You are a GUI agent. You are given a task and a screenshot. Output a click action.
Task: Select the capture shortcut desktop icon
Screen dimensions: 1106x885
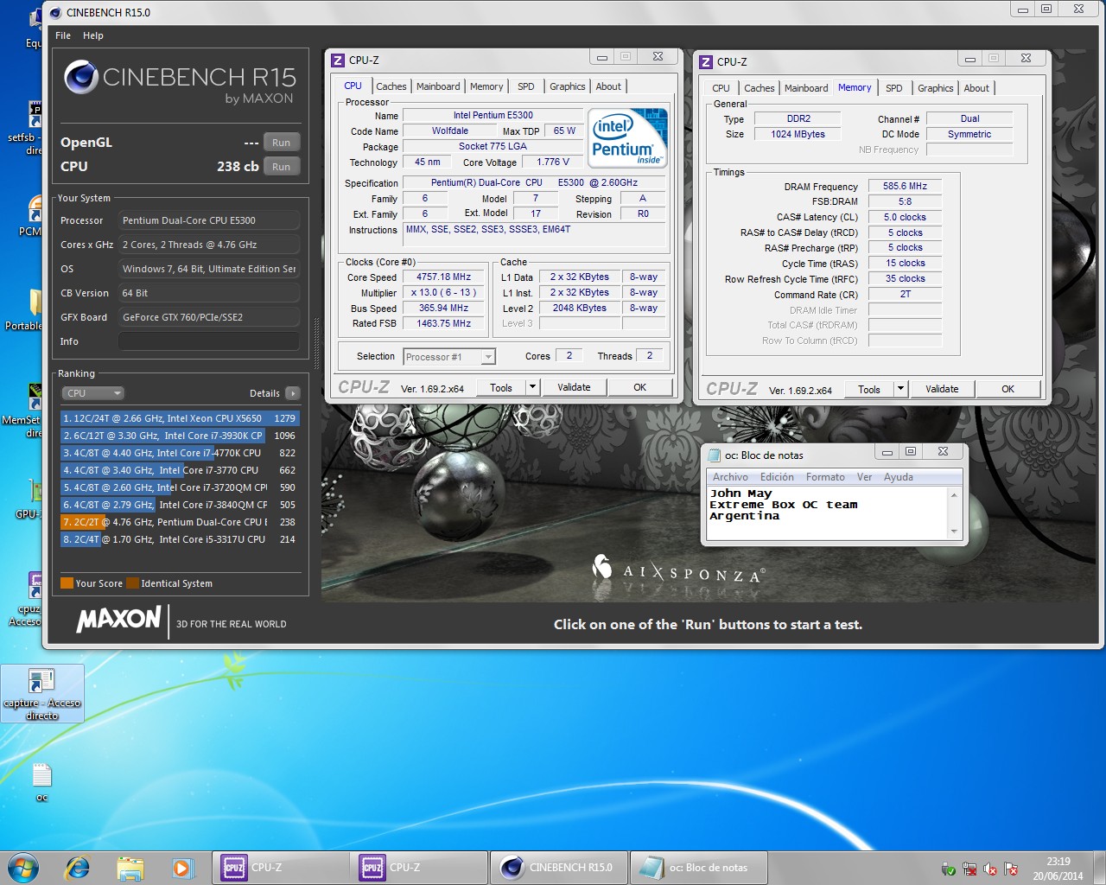coord(42,694)
